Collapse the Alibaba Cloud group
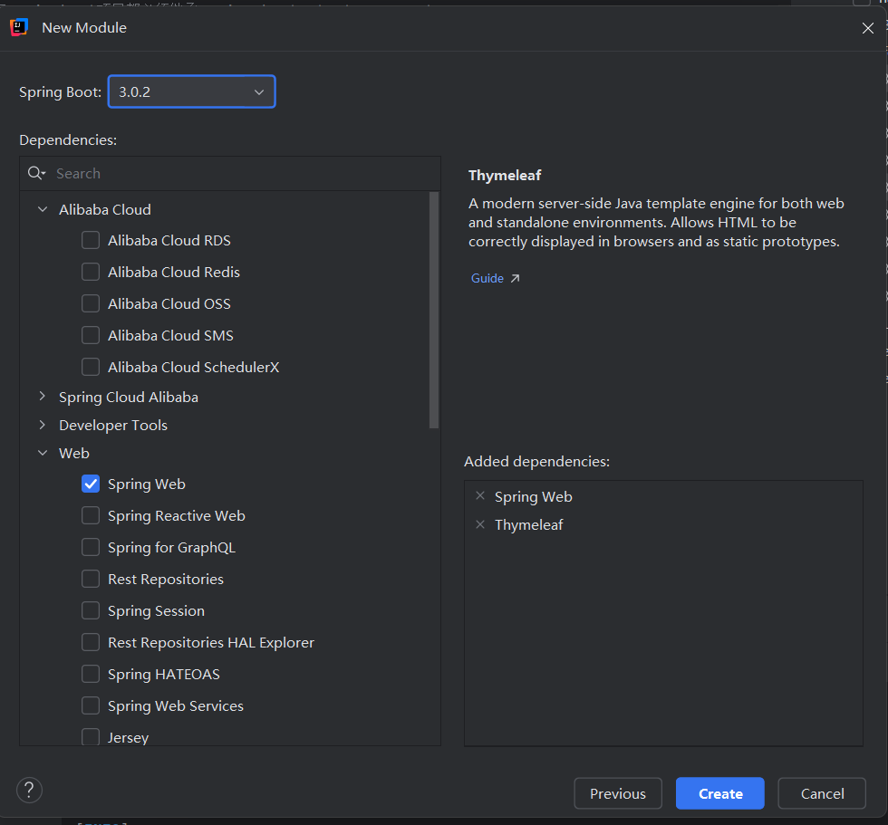 pyautogui.click(x=43, y=209)
